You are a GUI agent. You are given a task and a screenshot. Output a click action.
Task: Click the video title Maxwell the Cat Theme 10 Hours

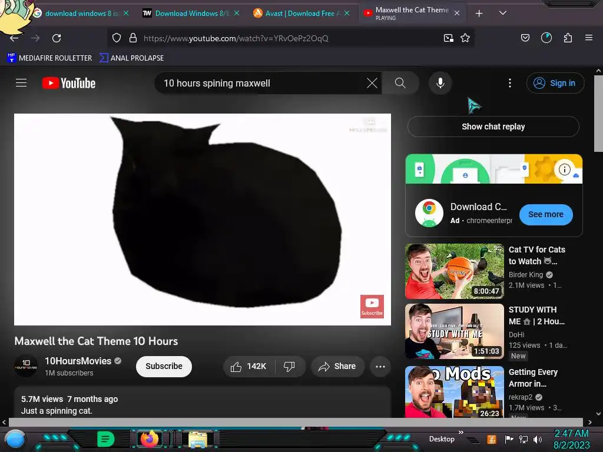tap(96, 341)
